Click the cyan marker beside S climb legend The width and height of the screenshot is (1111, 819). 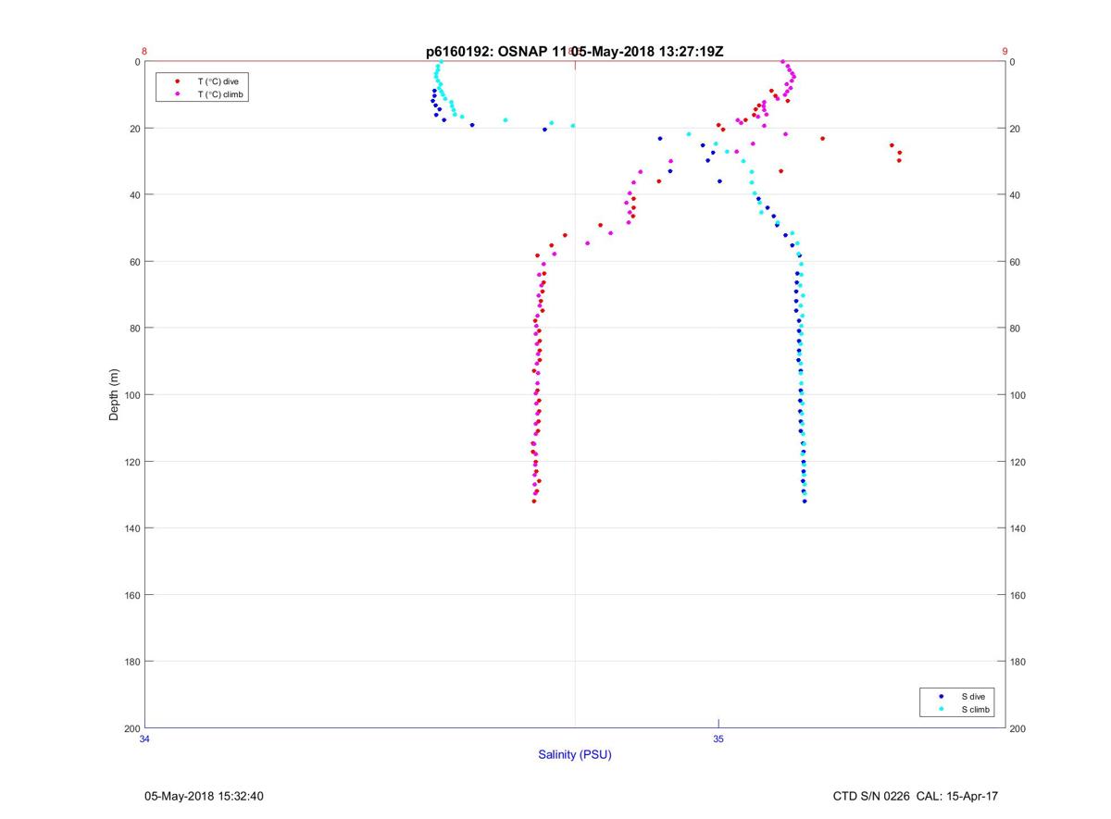click(941, 710)
